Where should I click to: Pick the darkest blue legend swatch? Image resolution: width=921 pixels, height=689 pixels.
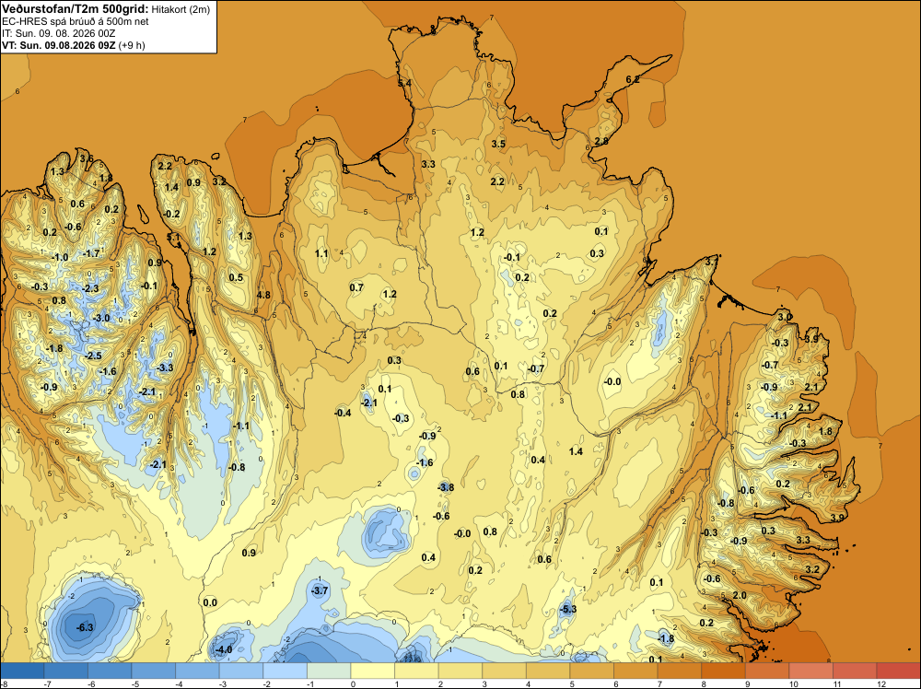pos(22,671)
